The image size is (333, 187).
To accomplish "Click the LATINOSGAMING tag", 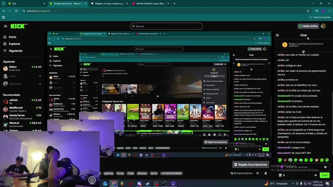I will tap(171, 173).
